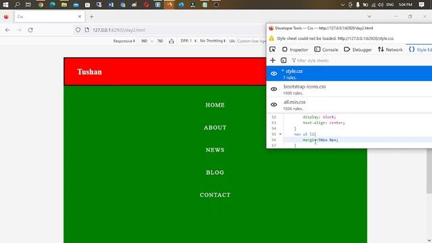Select all.min.css in sheet list

(x=349, y=105)
